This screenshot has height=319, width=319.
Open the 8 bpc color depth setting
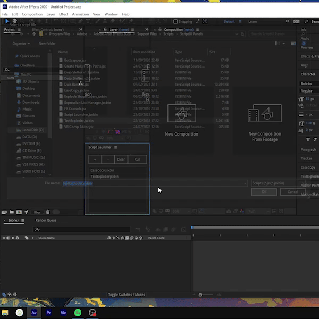point(37,212)
